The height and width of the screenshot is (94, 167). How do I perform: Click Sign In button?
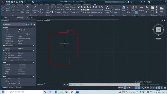(x=131, y=2)
